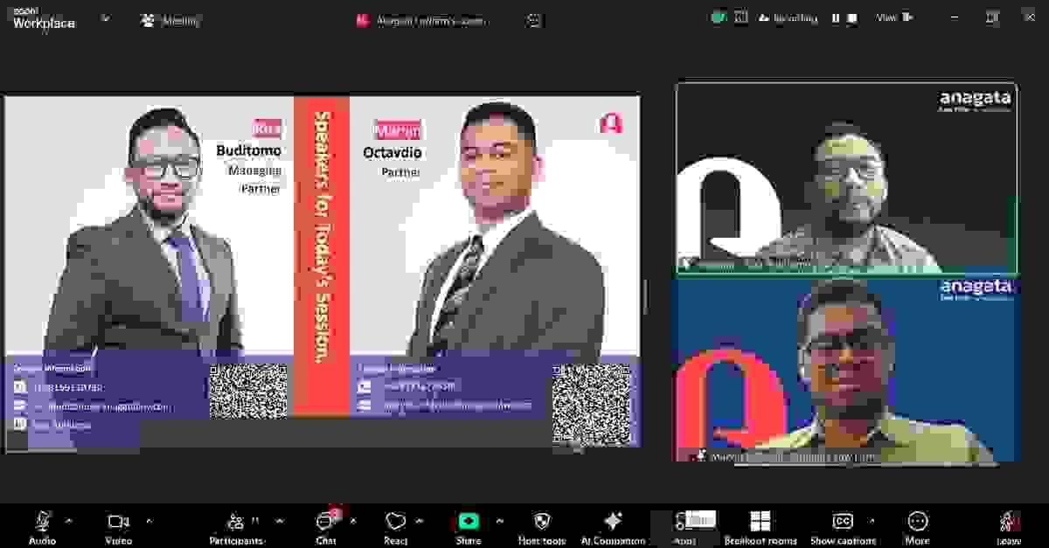Pause the recording

[x=836, y=17]
